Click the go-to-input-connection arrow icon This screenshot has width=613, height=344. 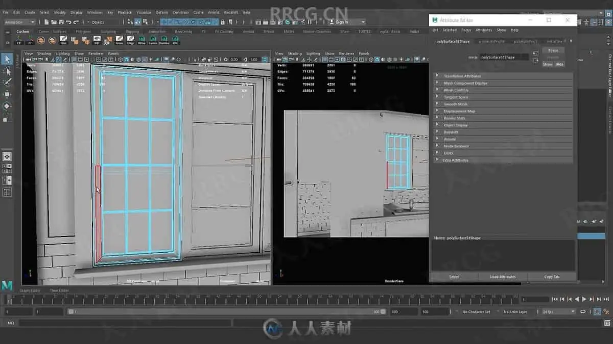click(535, 53)
